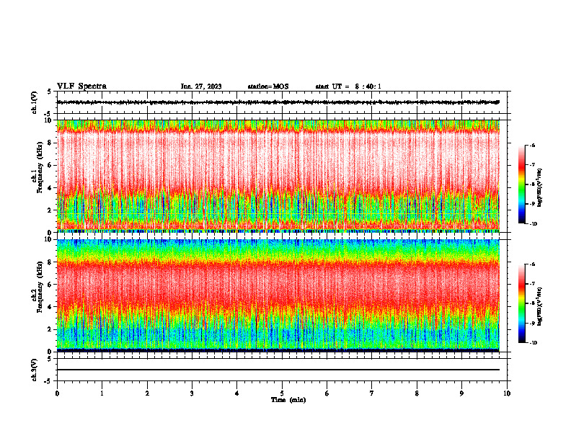Viewport: 571px width, 441px height.
Task: Click the "5" tick on ch.1(V) axis
Action: (50, 92)
